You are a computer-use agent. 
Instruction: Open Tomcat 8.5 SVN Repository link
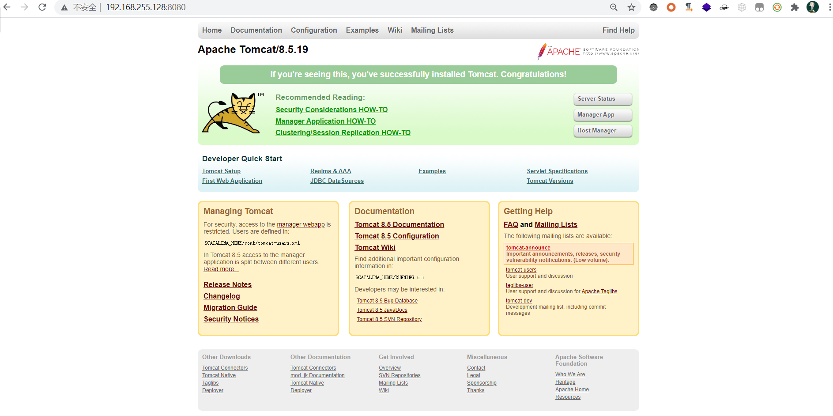coord(389,319)
